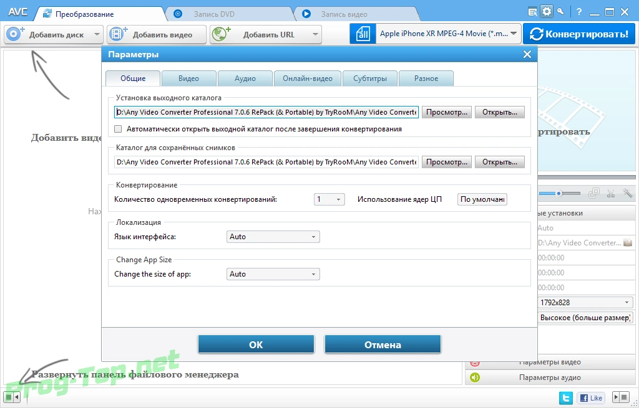Click the gear settings icon in title bar
This screenshot has height=408, width=639.
point(547,11)
